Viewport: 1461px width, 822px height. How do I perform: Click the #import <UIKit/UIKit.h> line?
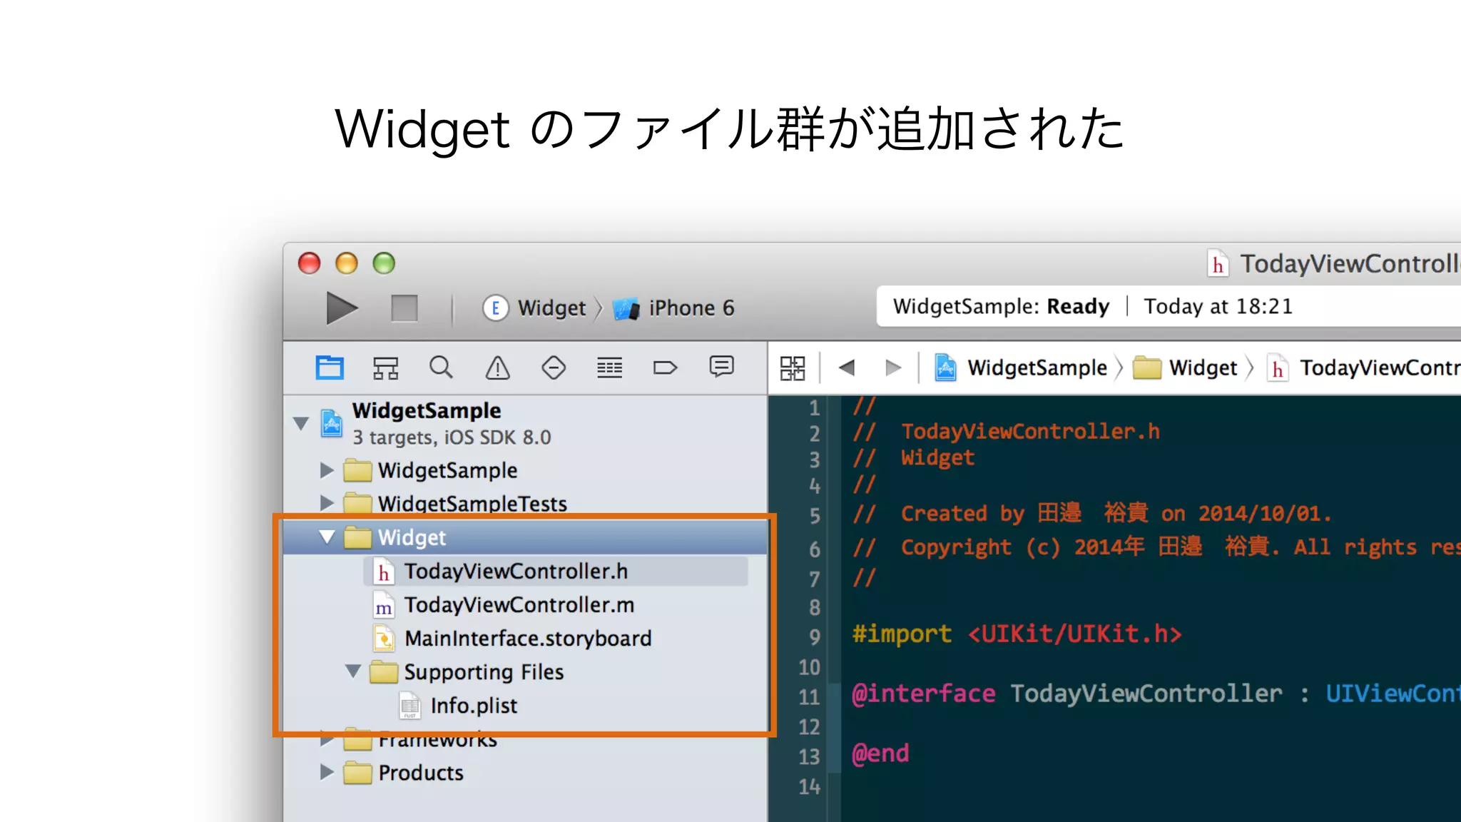pos(1017,634)
